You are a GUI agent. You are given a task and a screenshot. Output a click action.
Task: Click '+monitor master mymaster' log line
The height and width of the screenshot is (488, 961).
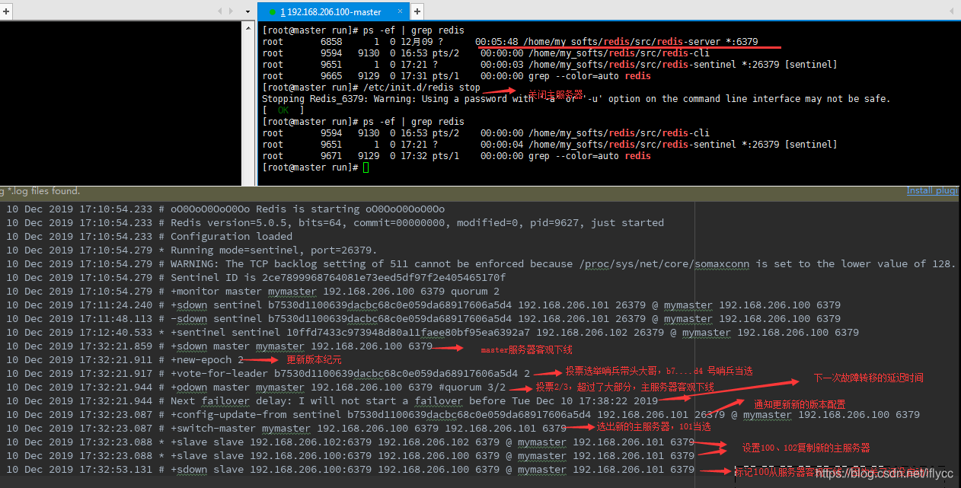point(253,291)
